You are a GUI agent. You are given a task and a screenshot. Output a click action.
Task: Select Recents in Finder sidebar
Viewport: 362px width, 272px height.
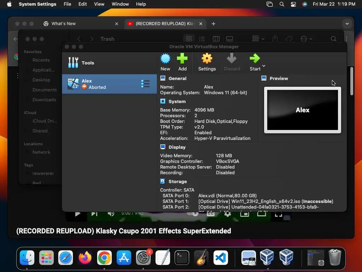click(41, 60)
